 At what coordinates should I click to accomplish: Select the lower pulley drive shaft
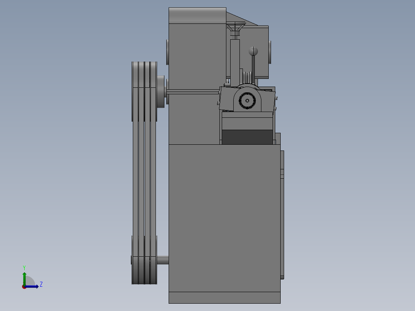[163, 260]
